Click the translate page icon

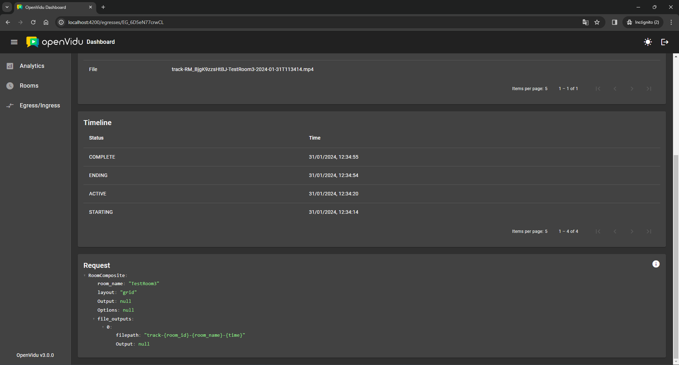(585, 22)
